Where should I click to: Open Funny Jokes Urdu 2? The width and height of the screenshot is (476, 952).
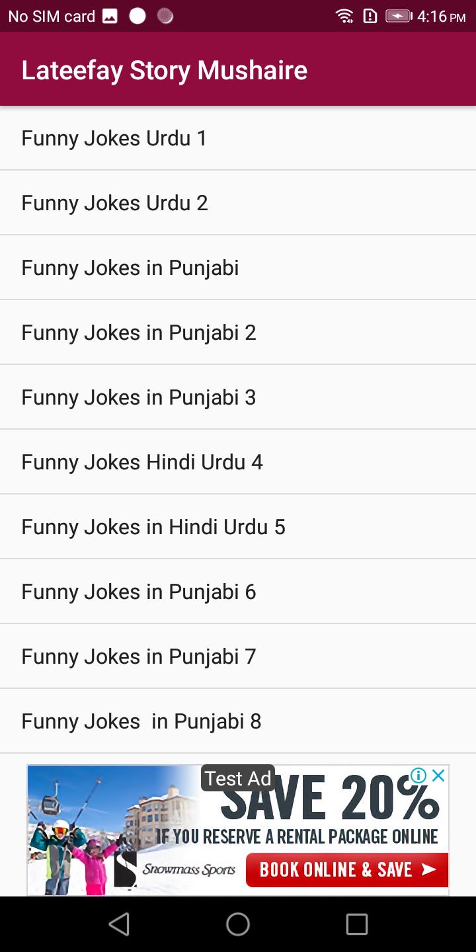point(238,203)
